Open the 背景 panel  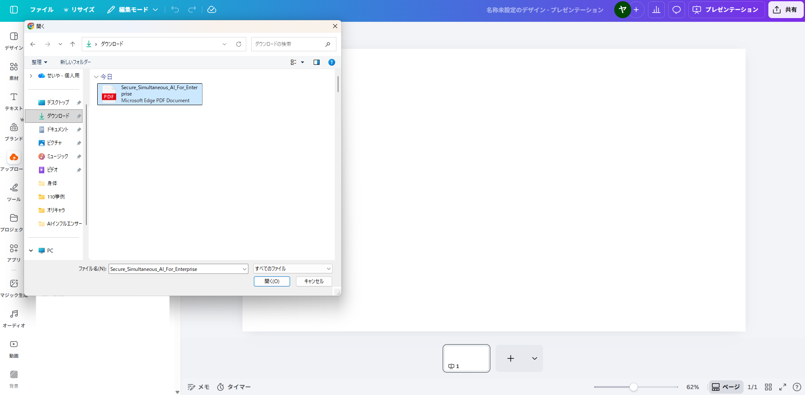point(13,379)
